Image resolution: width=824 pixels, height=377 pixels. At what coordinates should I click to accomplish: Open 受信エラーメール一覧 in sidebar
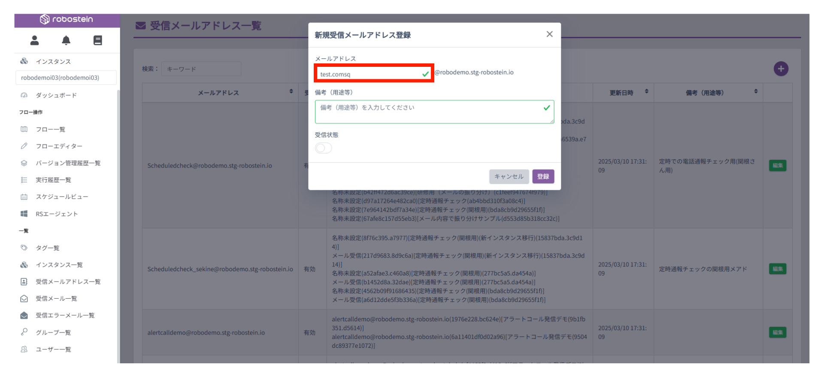(65, 315)
